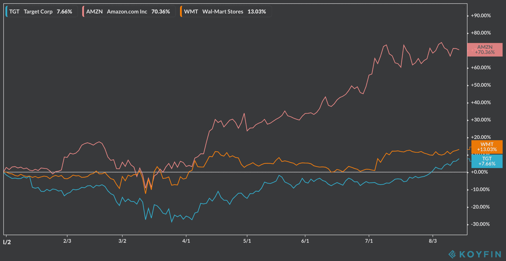The image size is (506, 261).
Task: Click the 8/3 date label on x-axis
Action: click(x=433, y=241)
